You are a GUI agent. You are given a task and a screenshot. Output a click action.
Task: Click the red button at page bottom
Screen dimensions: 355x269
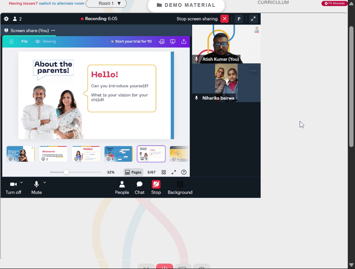[x=165, y=267]
